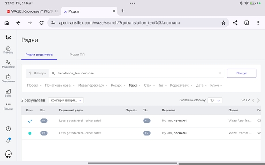This screenshot has width=265, height=165.
Task: Open notifications bell icon
Action: [x=8, y=140]
